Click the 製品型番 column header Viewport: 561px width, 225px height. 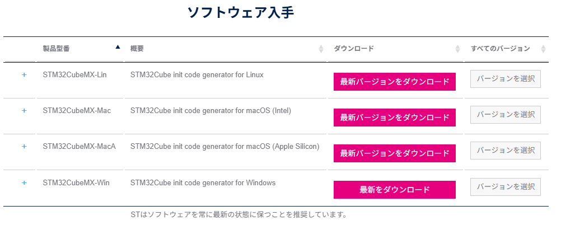coord(56,49)
